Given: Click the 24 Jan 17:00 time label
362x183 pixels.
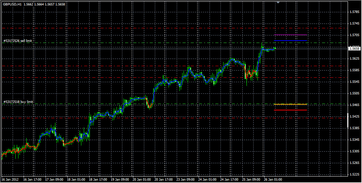Looking at the screenshot, I should click(229, 180).
